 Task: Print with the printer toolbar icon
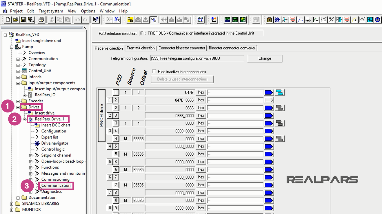click(x=41, y=20)
